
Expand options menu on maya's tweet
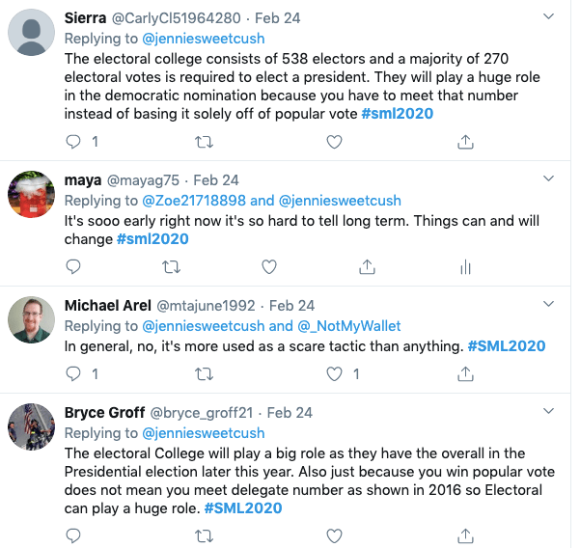[548, 179]
